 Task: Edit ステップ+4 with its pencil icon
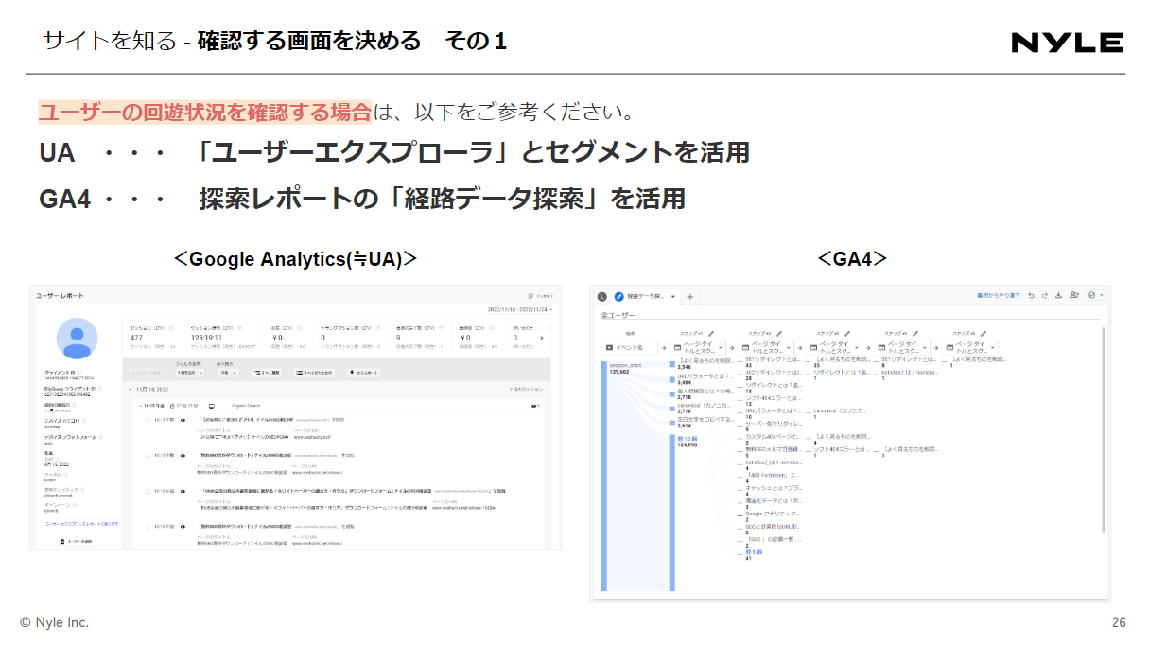coord(915,334)
